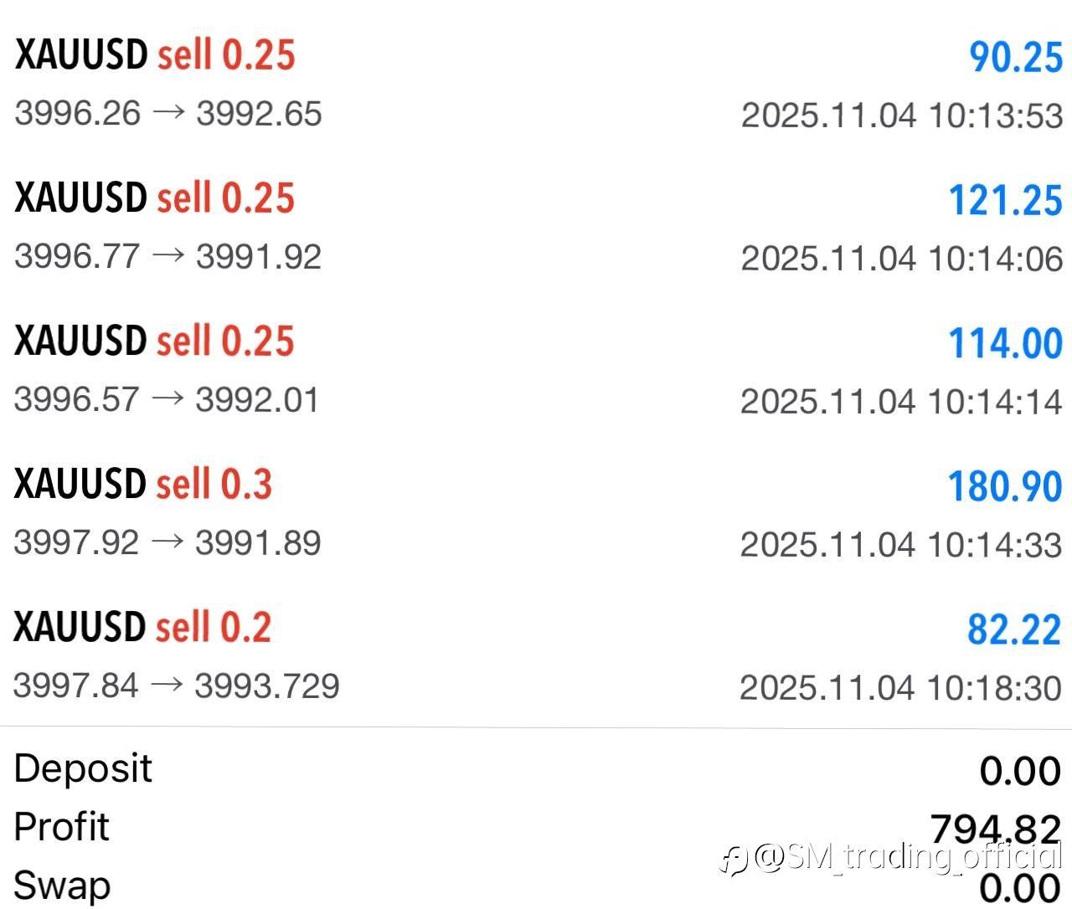Tap the 3996.77 → 3991.92 price line
Viewport: 1072px width, 909px height.
pyautogui.click(x=167, y=257)
